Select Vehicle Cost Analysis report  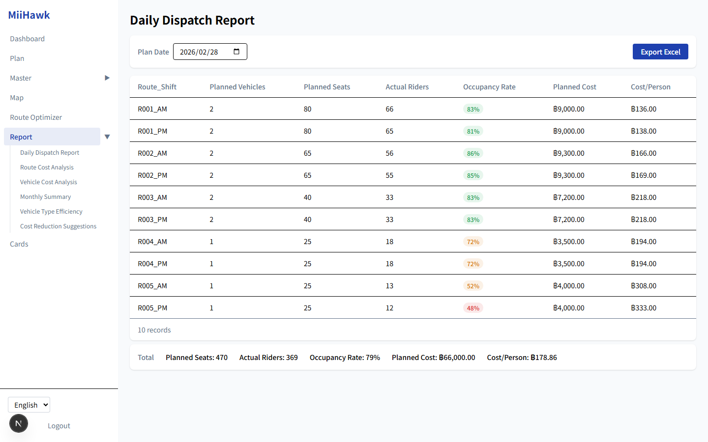point(49,182)
